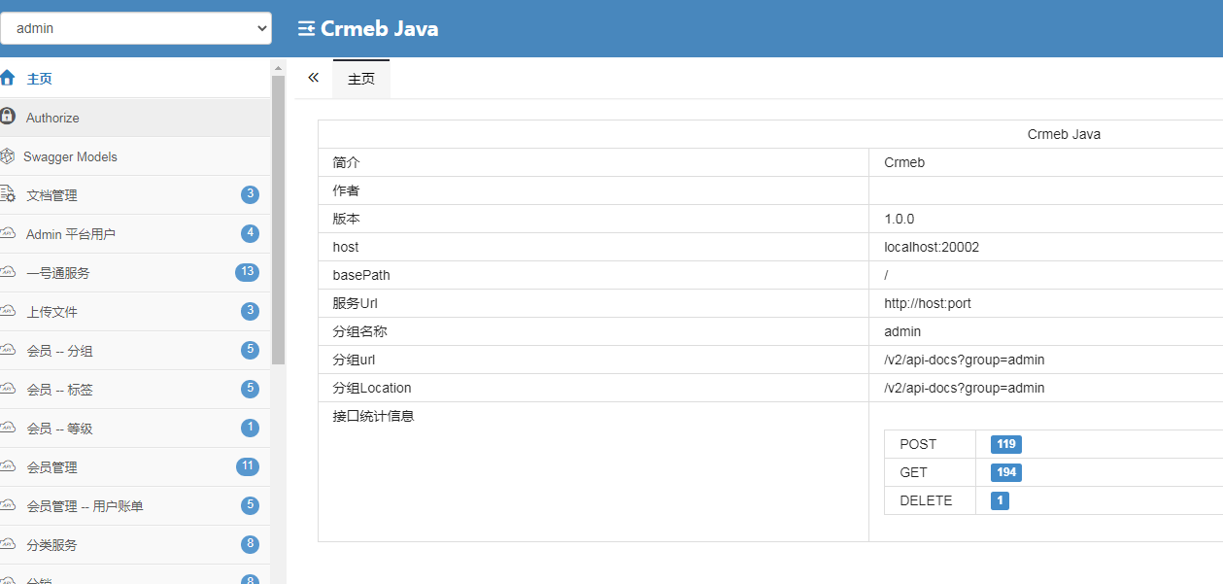Click the 接口统计信息 label

coord(373,416)
